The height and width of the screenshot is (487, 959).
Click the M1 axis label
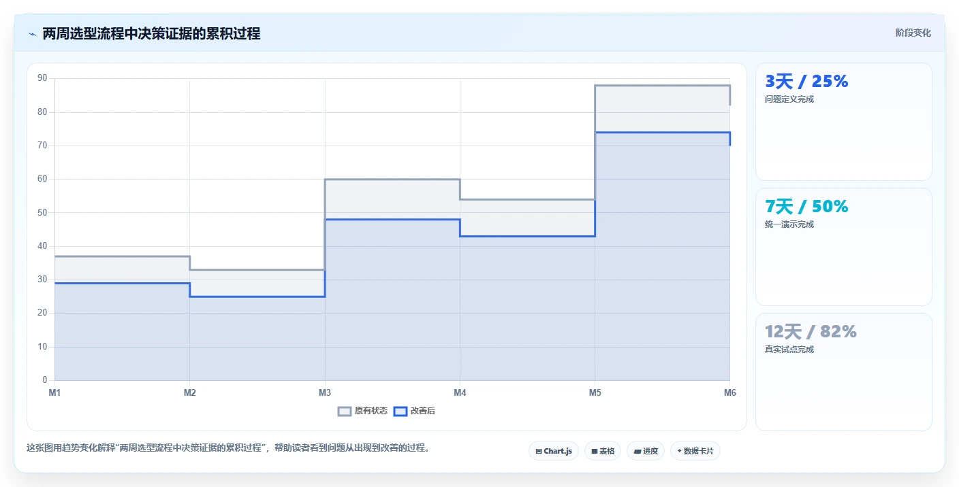54,392
